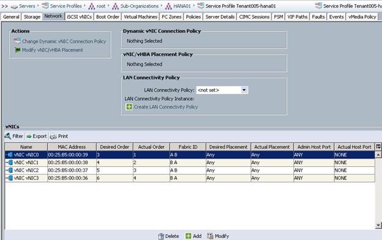This screenshot has height=240, width=382.
Task: Click the Delete button label
Action: 172,236
